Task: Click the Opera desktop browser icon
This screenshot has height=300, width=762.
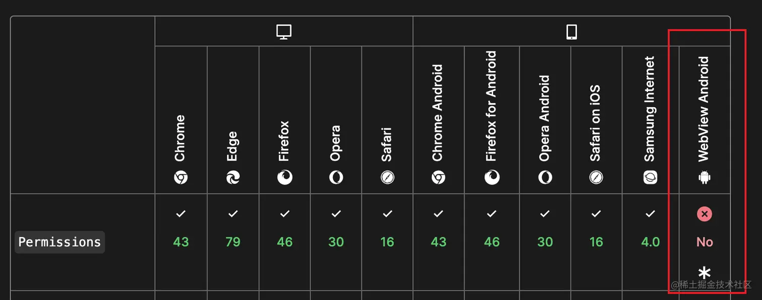Action: 336,177
